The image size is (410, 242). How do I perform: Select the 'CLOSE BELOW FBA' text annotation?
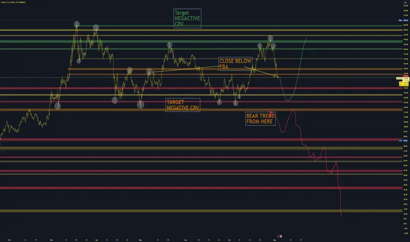[x=235, y=64]
